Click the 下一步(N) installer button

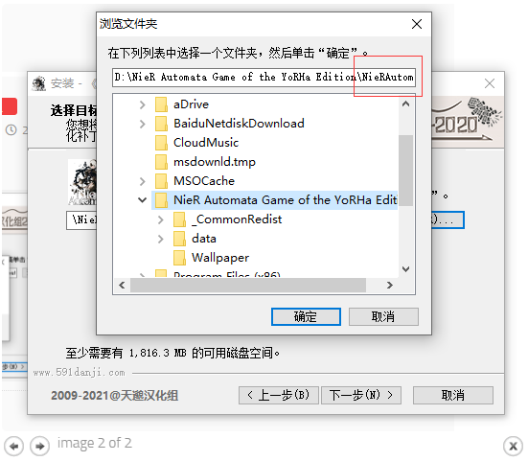[361, 395]
